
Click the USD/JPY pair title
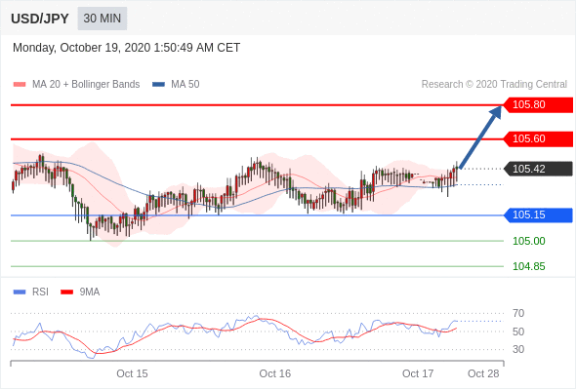tap(40, 19)
